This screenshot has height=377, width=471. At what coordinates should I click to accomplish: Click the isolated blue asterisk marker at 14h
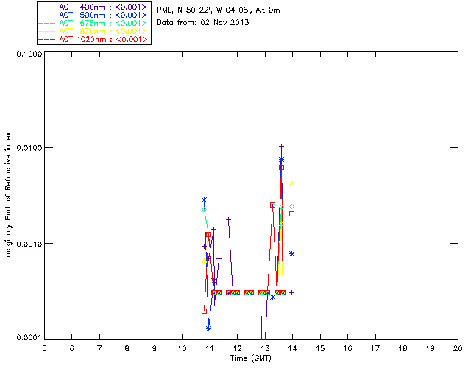pyautogui.click(x=291, y=254)
